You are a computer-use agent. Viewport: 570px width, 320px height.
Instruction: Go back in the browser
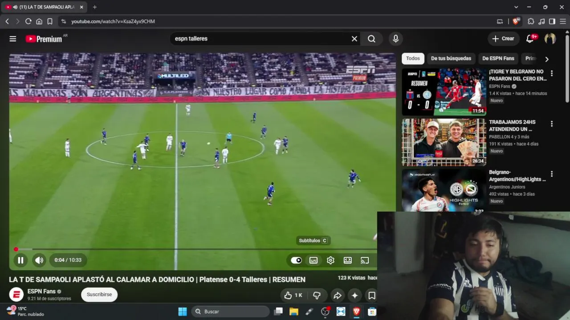tap(7, 21)
